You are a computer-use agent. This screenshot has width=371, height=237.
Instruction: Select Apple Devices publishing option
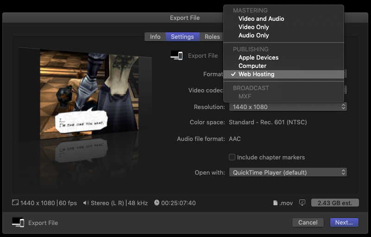(283, 58)
